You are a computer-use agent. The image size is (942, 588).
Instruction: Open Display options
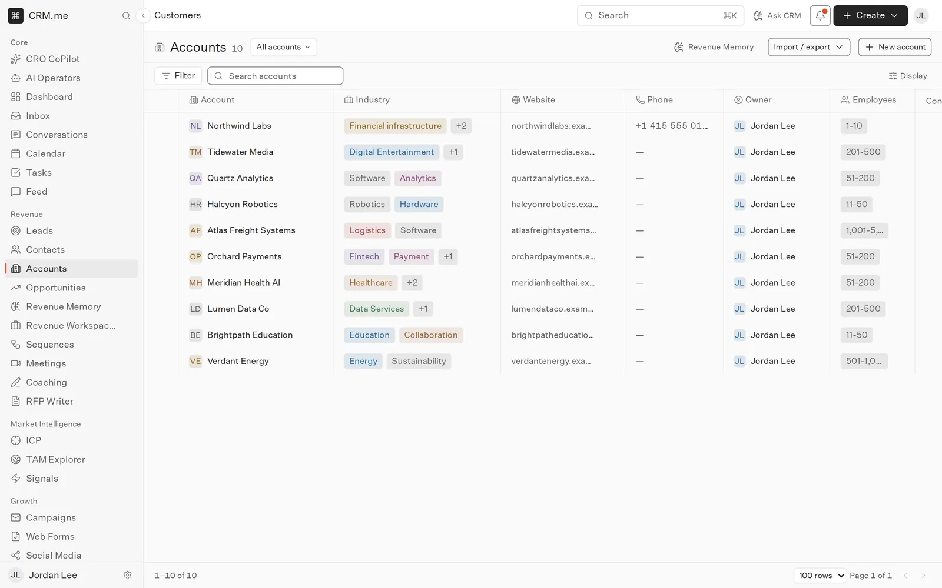908,76
